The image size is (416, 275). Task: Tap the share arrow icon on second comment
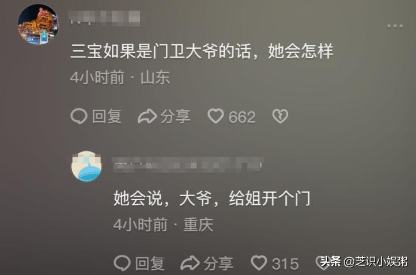(x=190, y=263)
